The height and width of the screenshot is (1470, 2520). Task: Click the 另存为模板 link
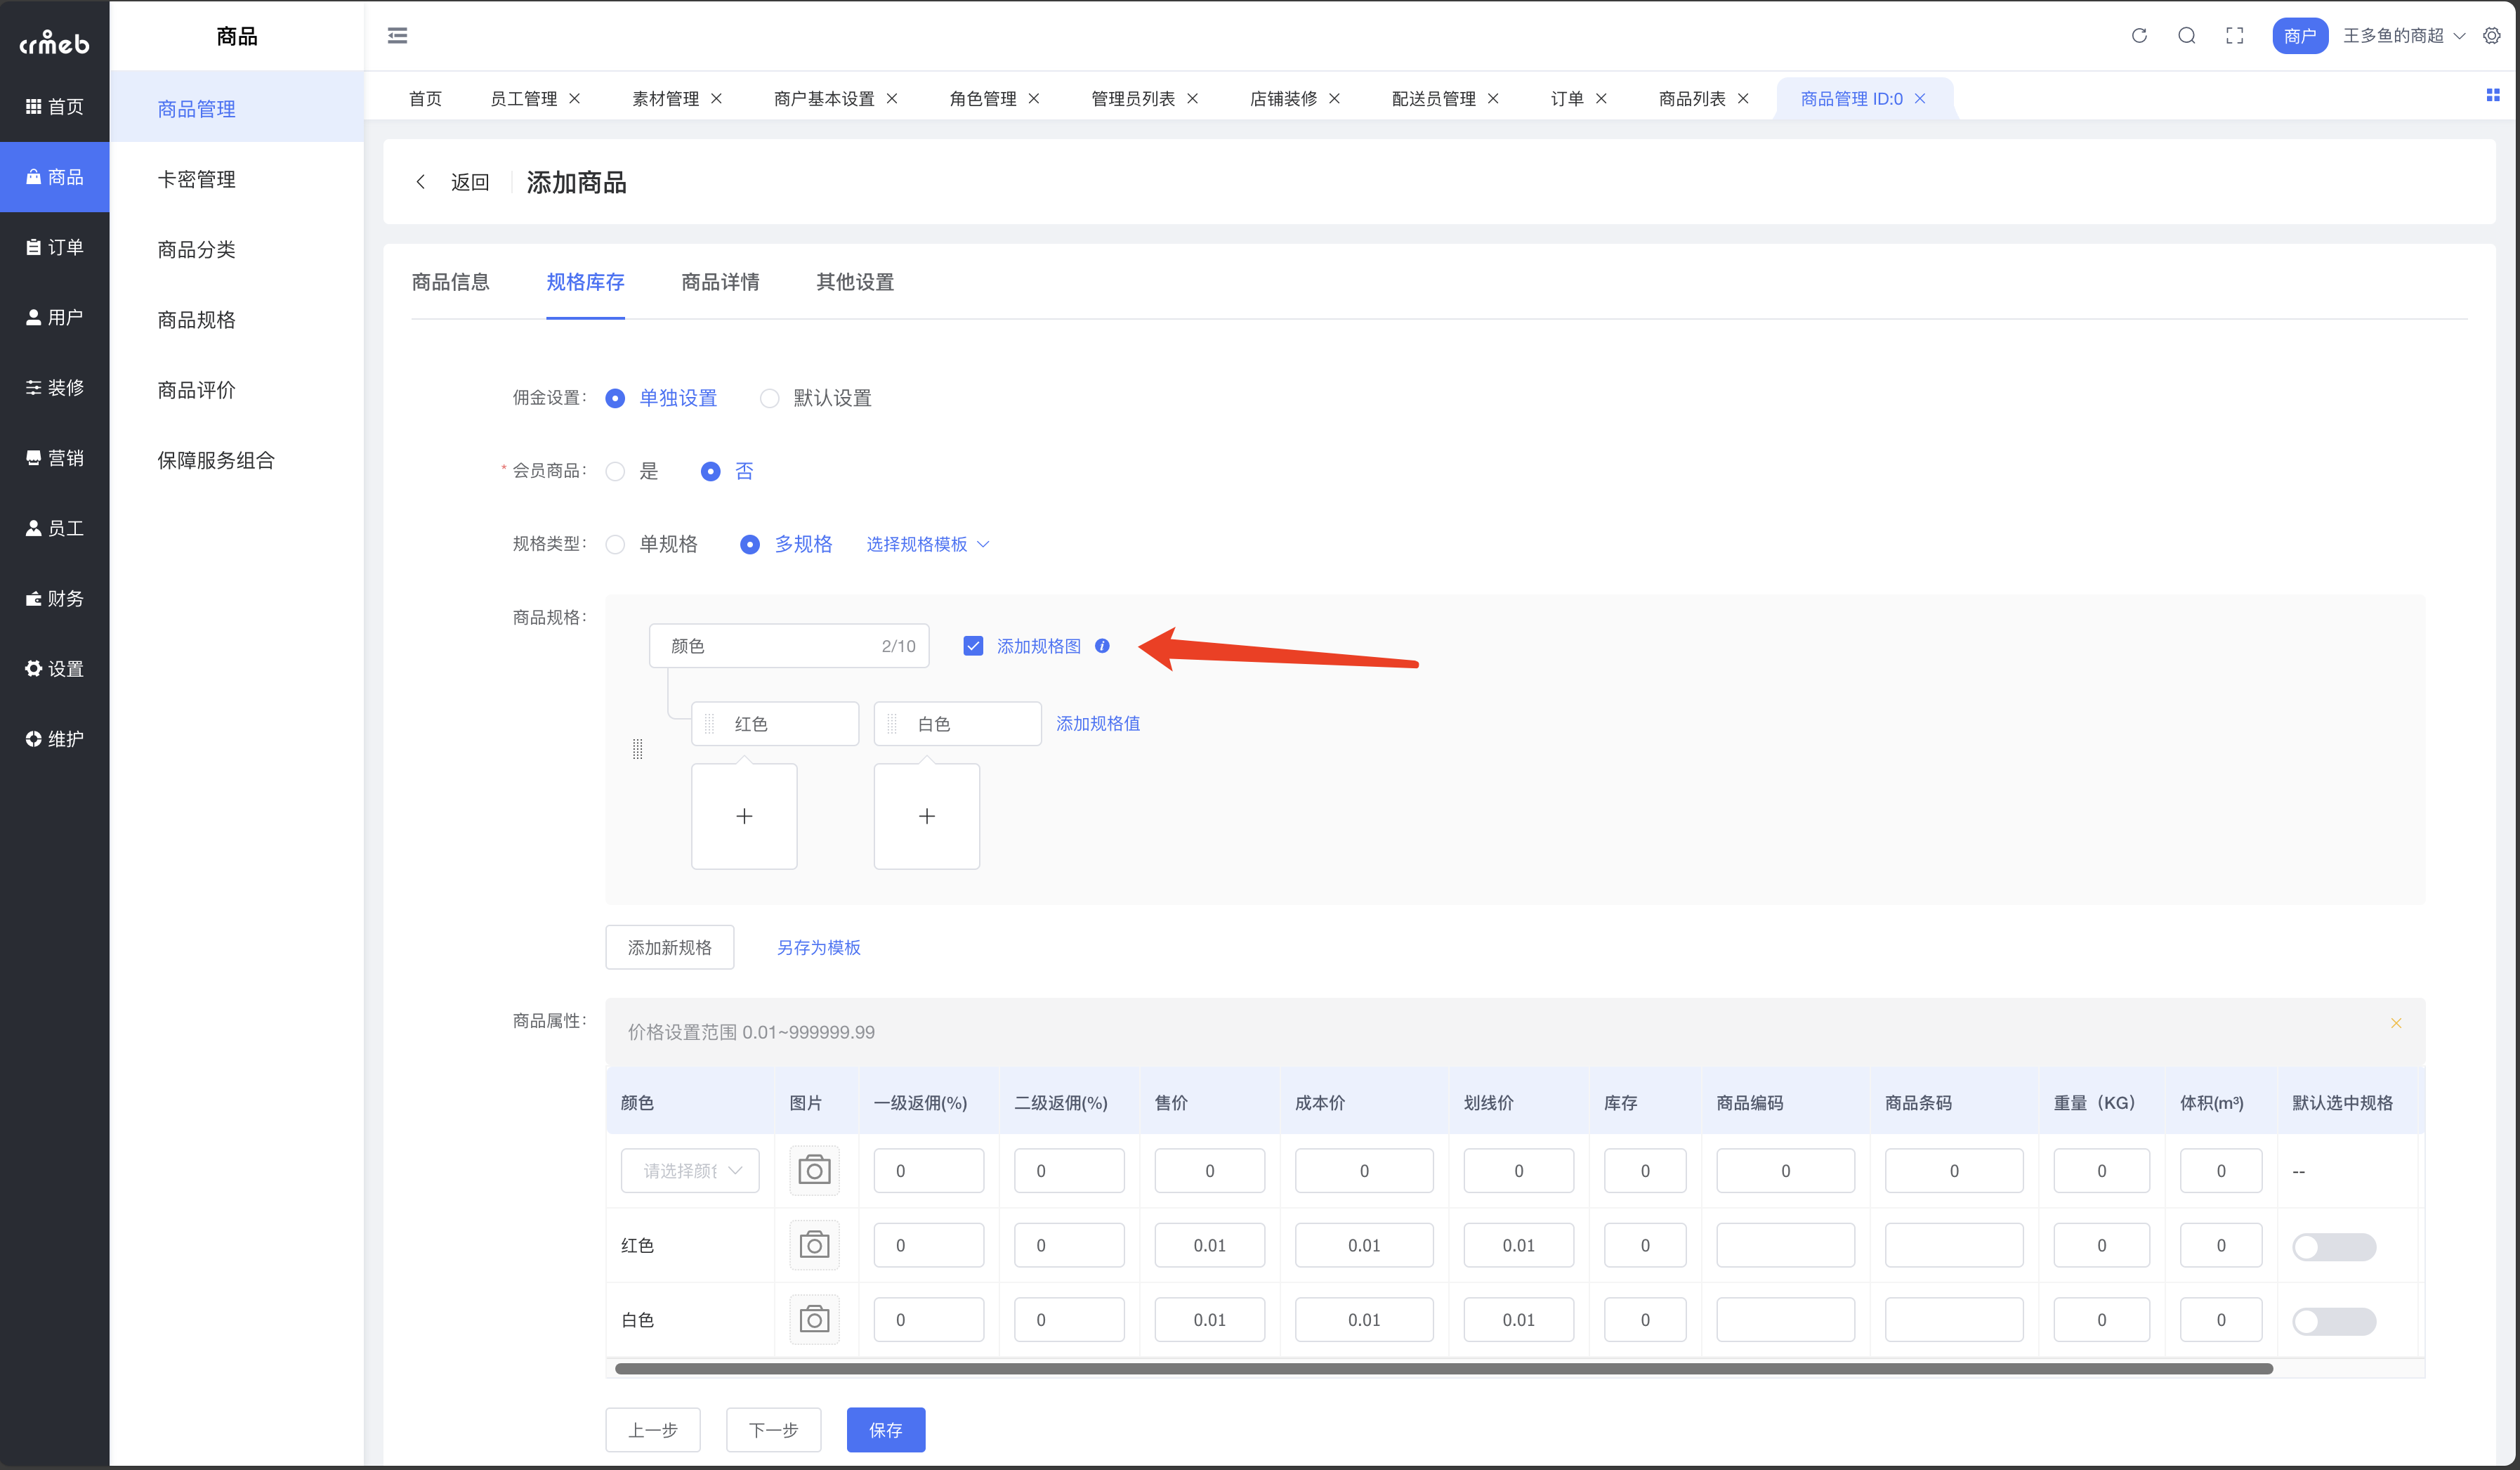pos(818,947)
